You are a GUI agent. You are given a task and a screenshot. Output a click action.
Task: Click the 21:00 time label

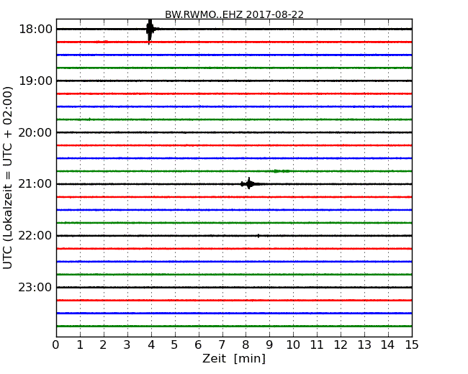click(35, 184)
